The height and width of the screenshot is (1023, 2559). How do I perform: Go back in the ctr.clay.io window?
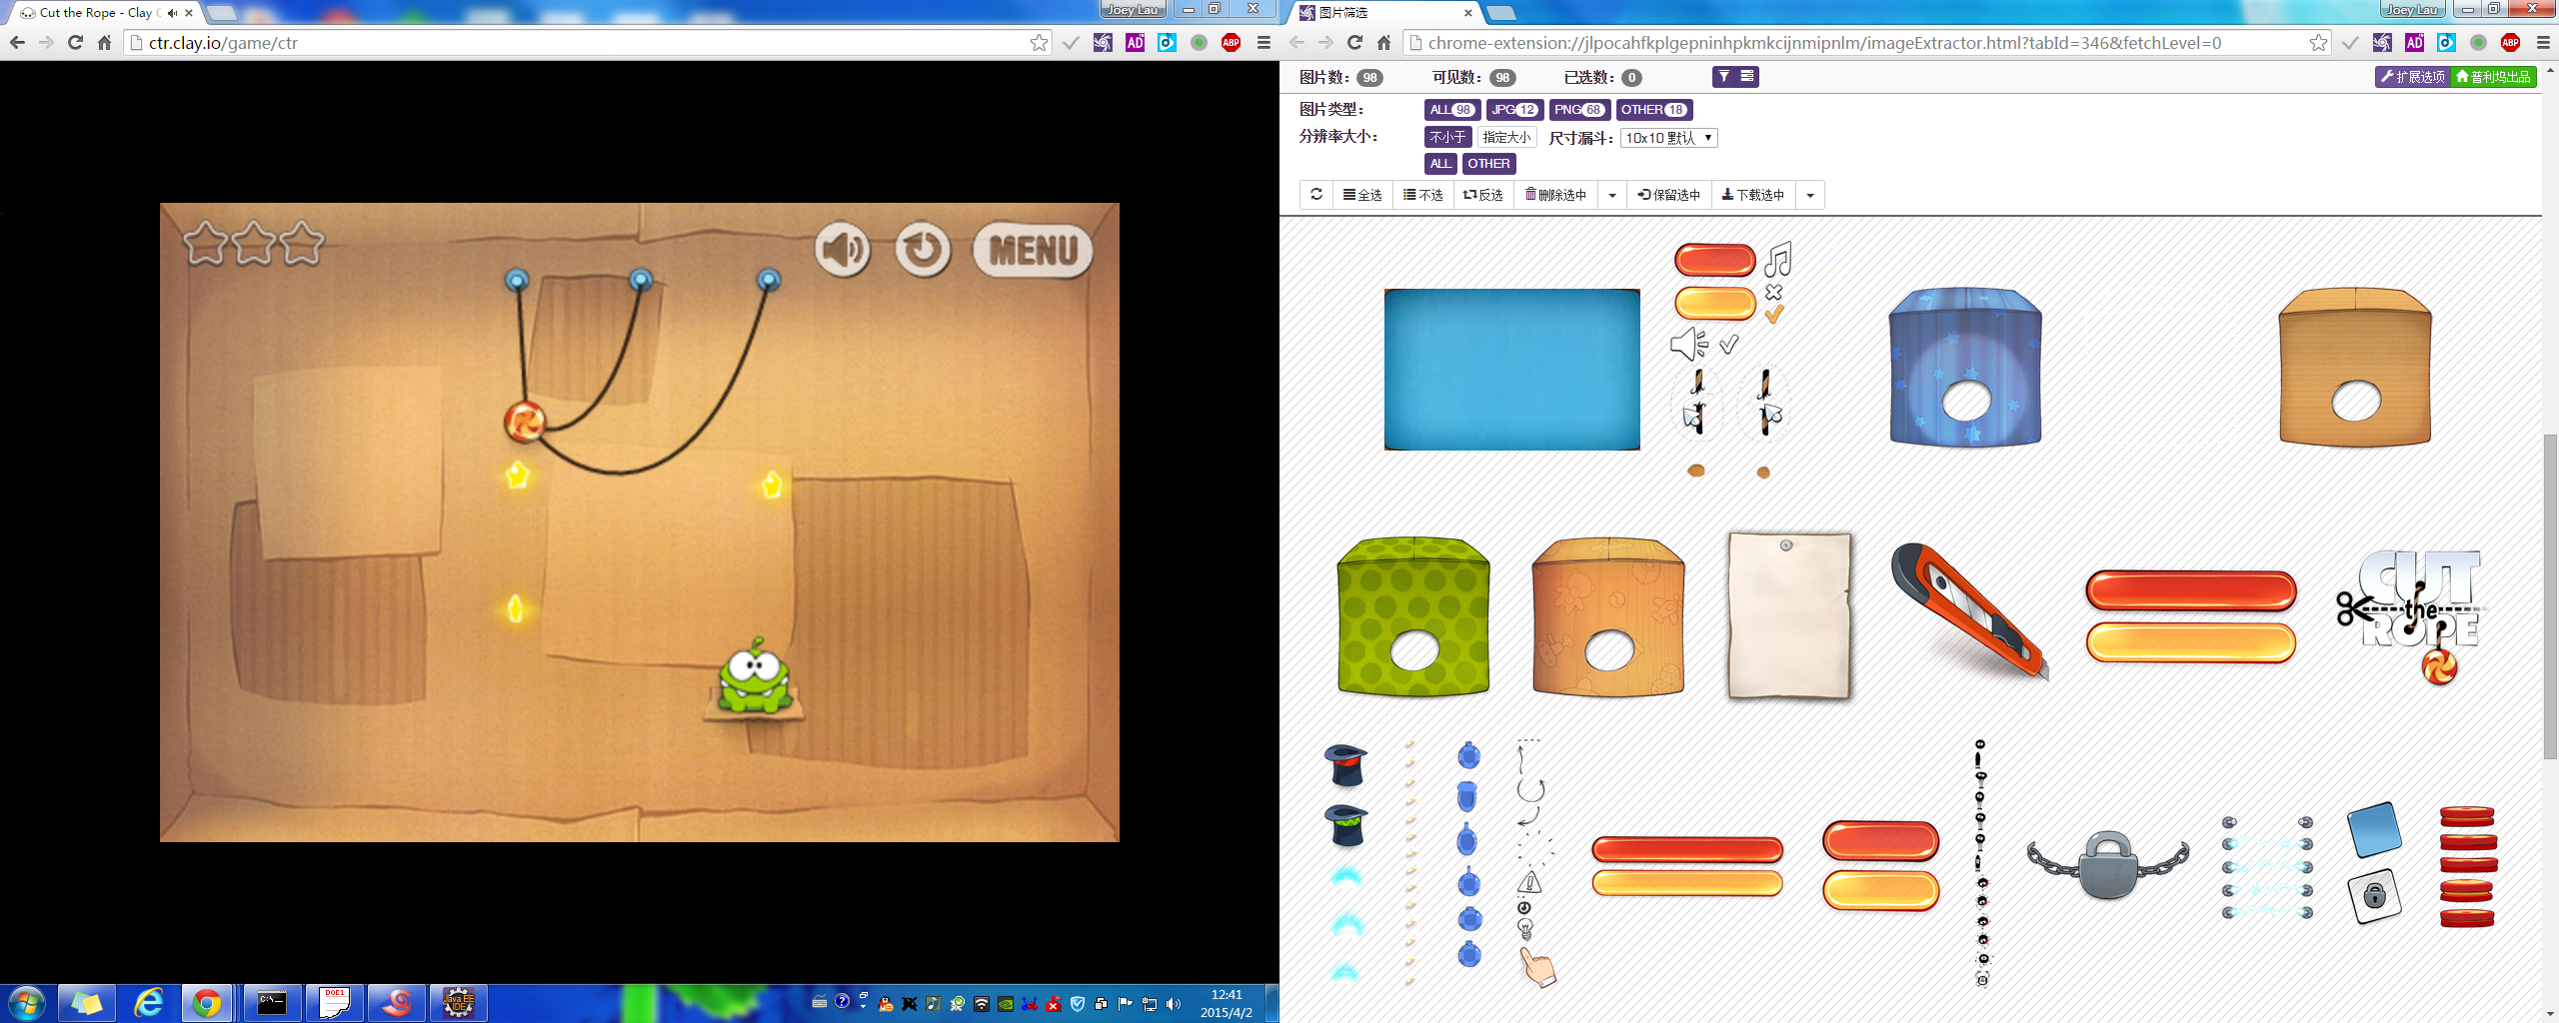pyautogui.click(x=17, y=42)
